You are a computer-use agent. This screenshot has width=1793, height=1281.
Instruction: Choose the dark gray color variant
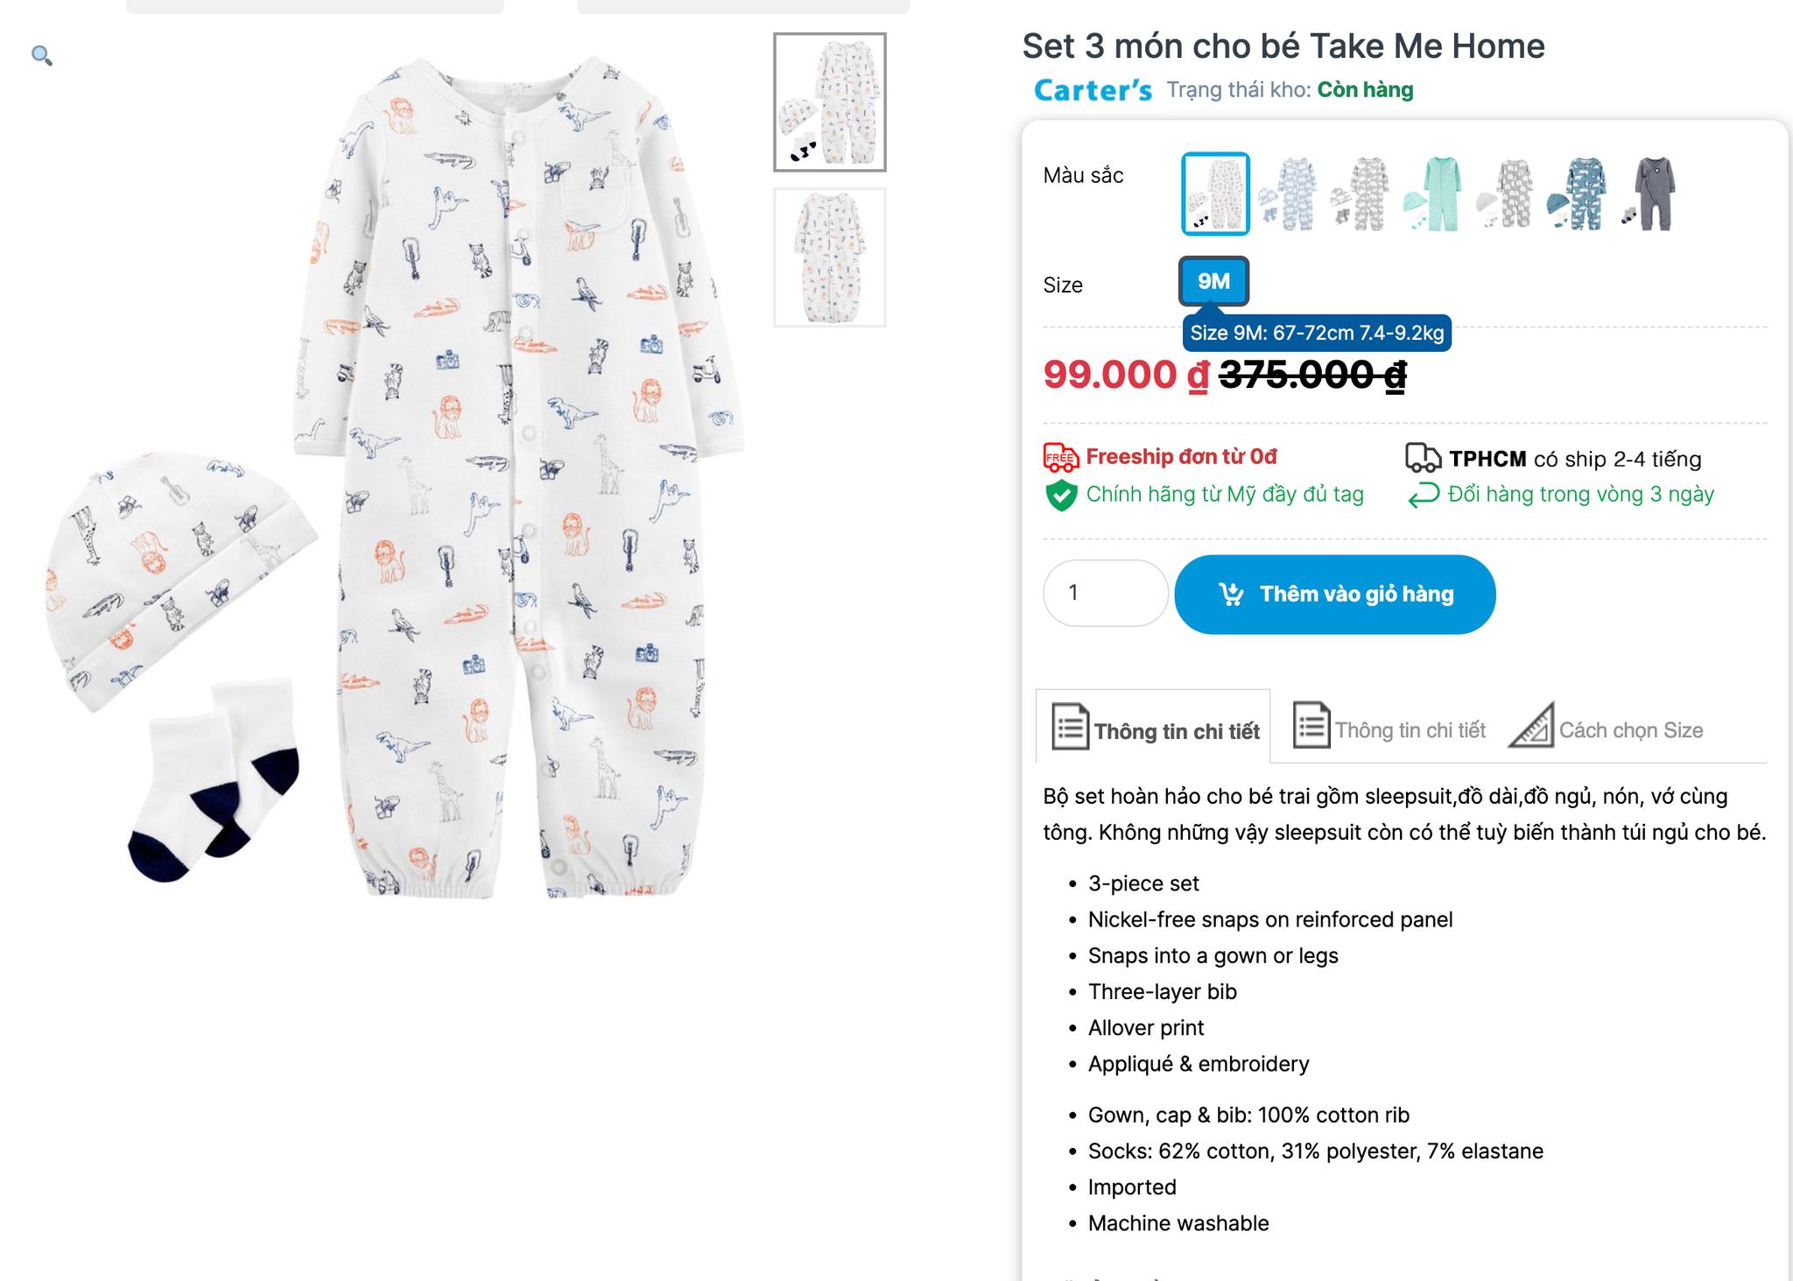pyautogui.click(x=1651, y=194)
